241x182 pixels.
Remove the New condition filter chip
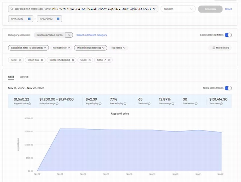[x=20, y=60]
